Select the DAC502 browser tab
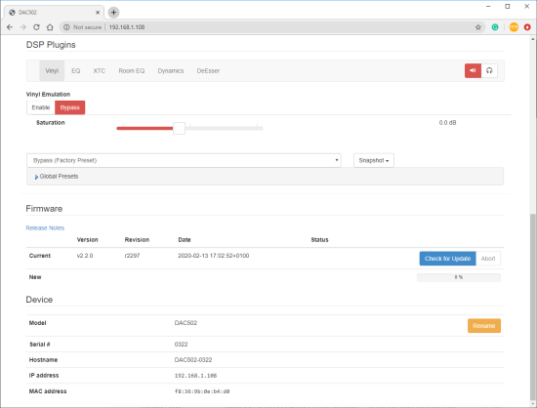The image size is (537, 408). 54,13
